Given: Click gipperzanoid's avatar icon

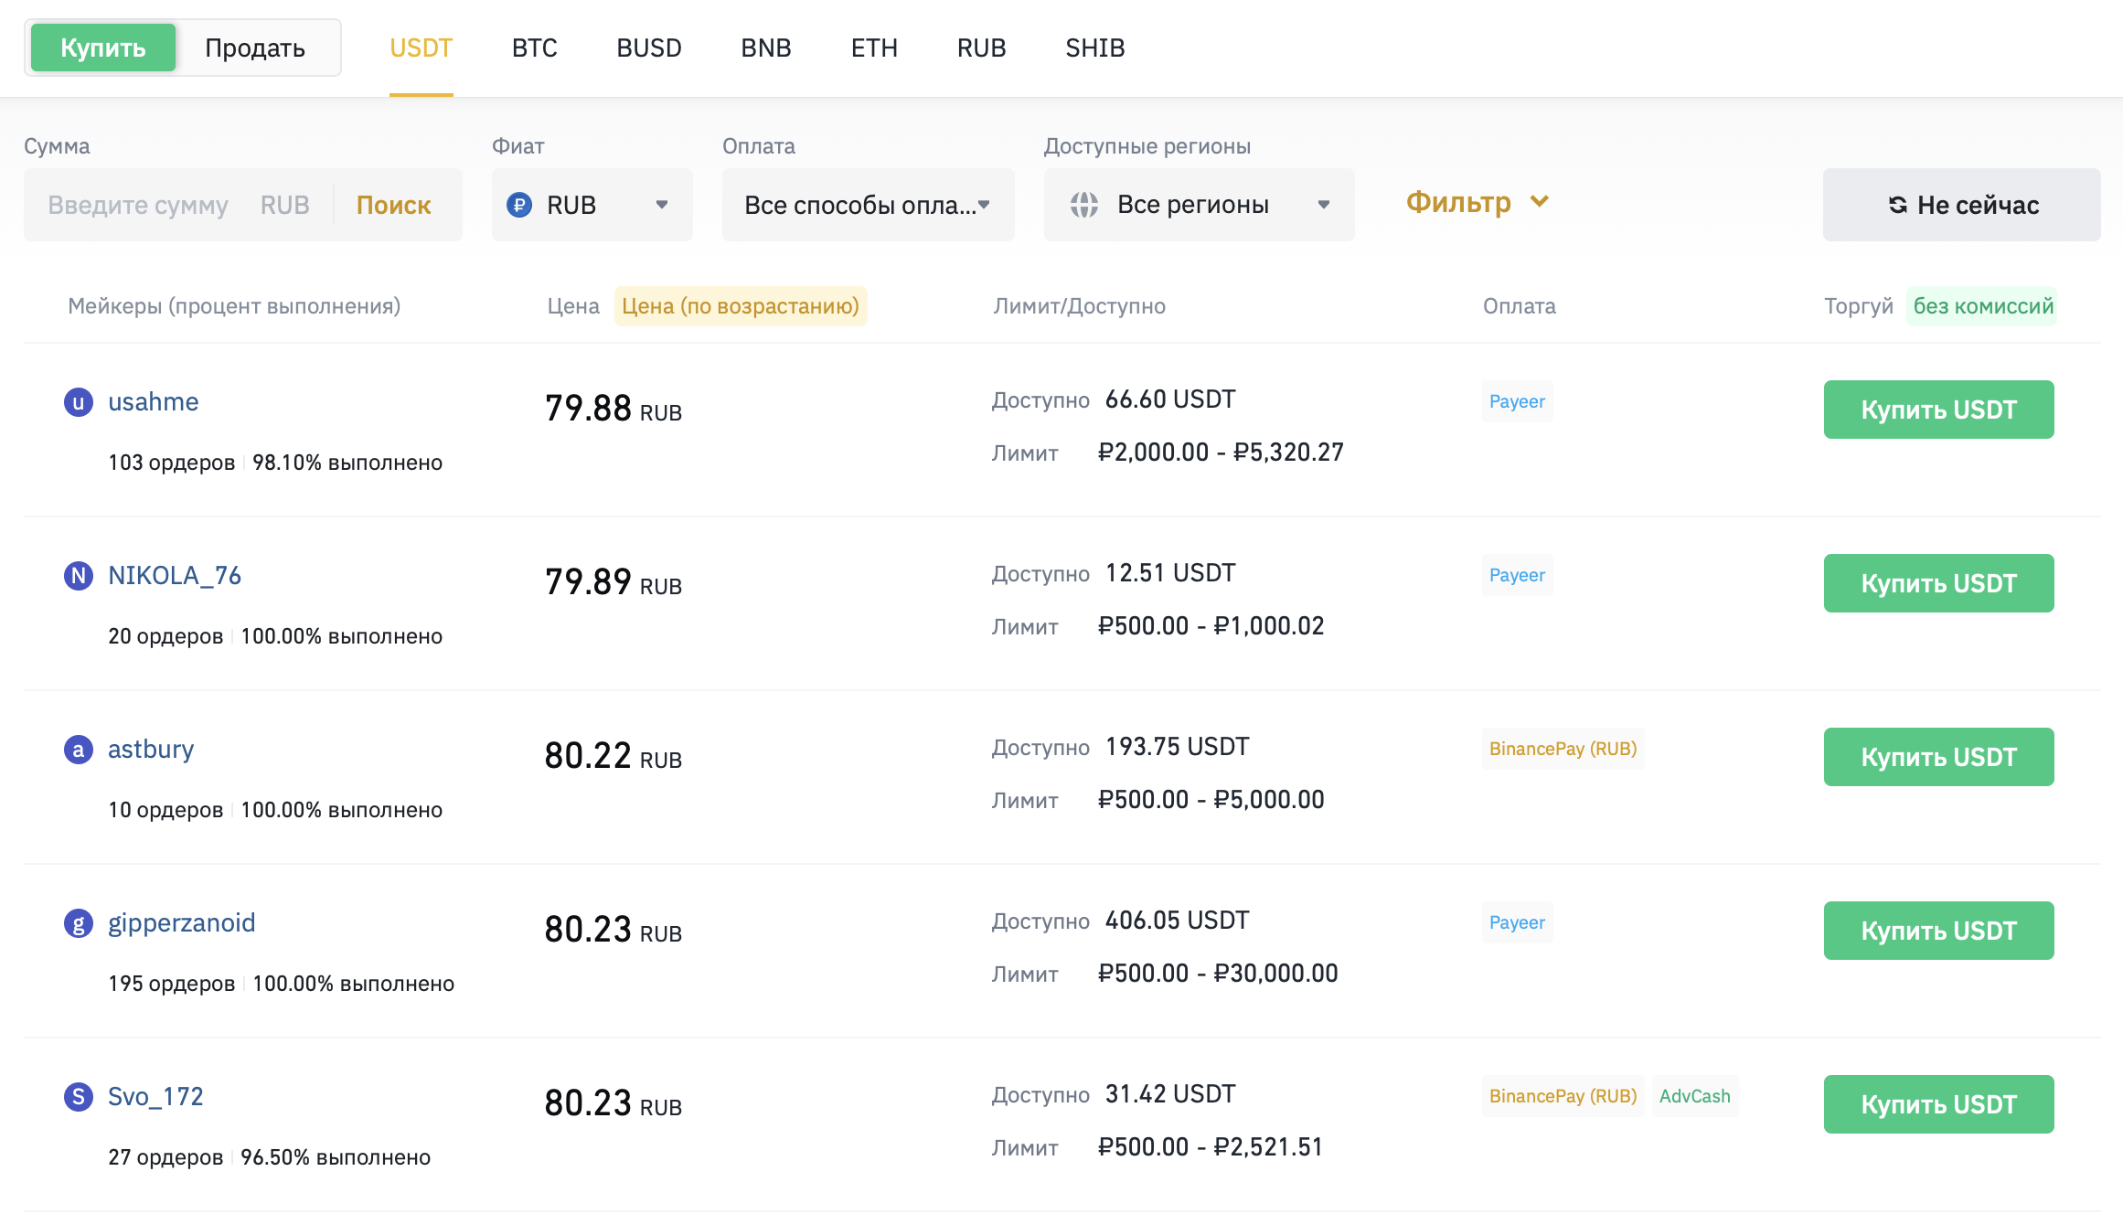Looking at the screenshot, I should pos(79,923).
